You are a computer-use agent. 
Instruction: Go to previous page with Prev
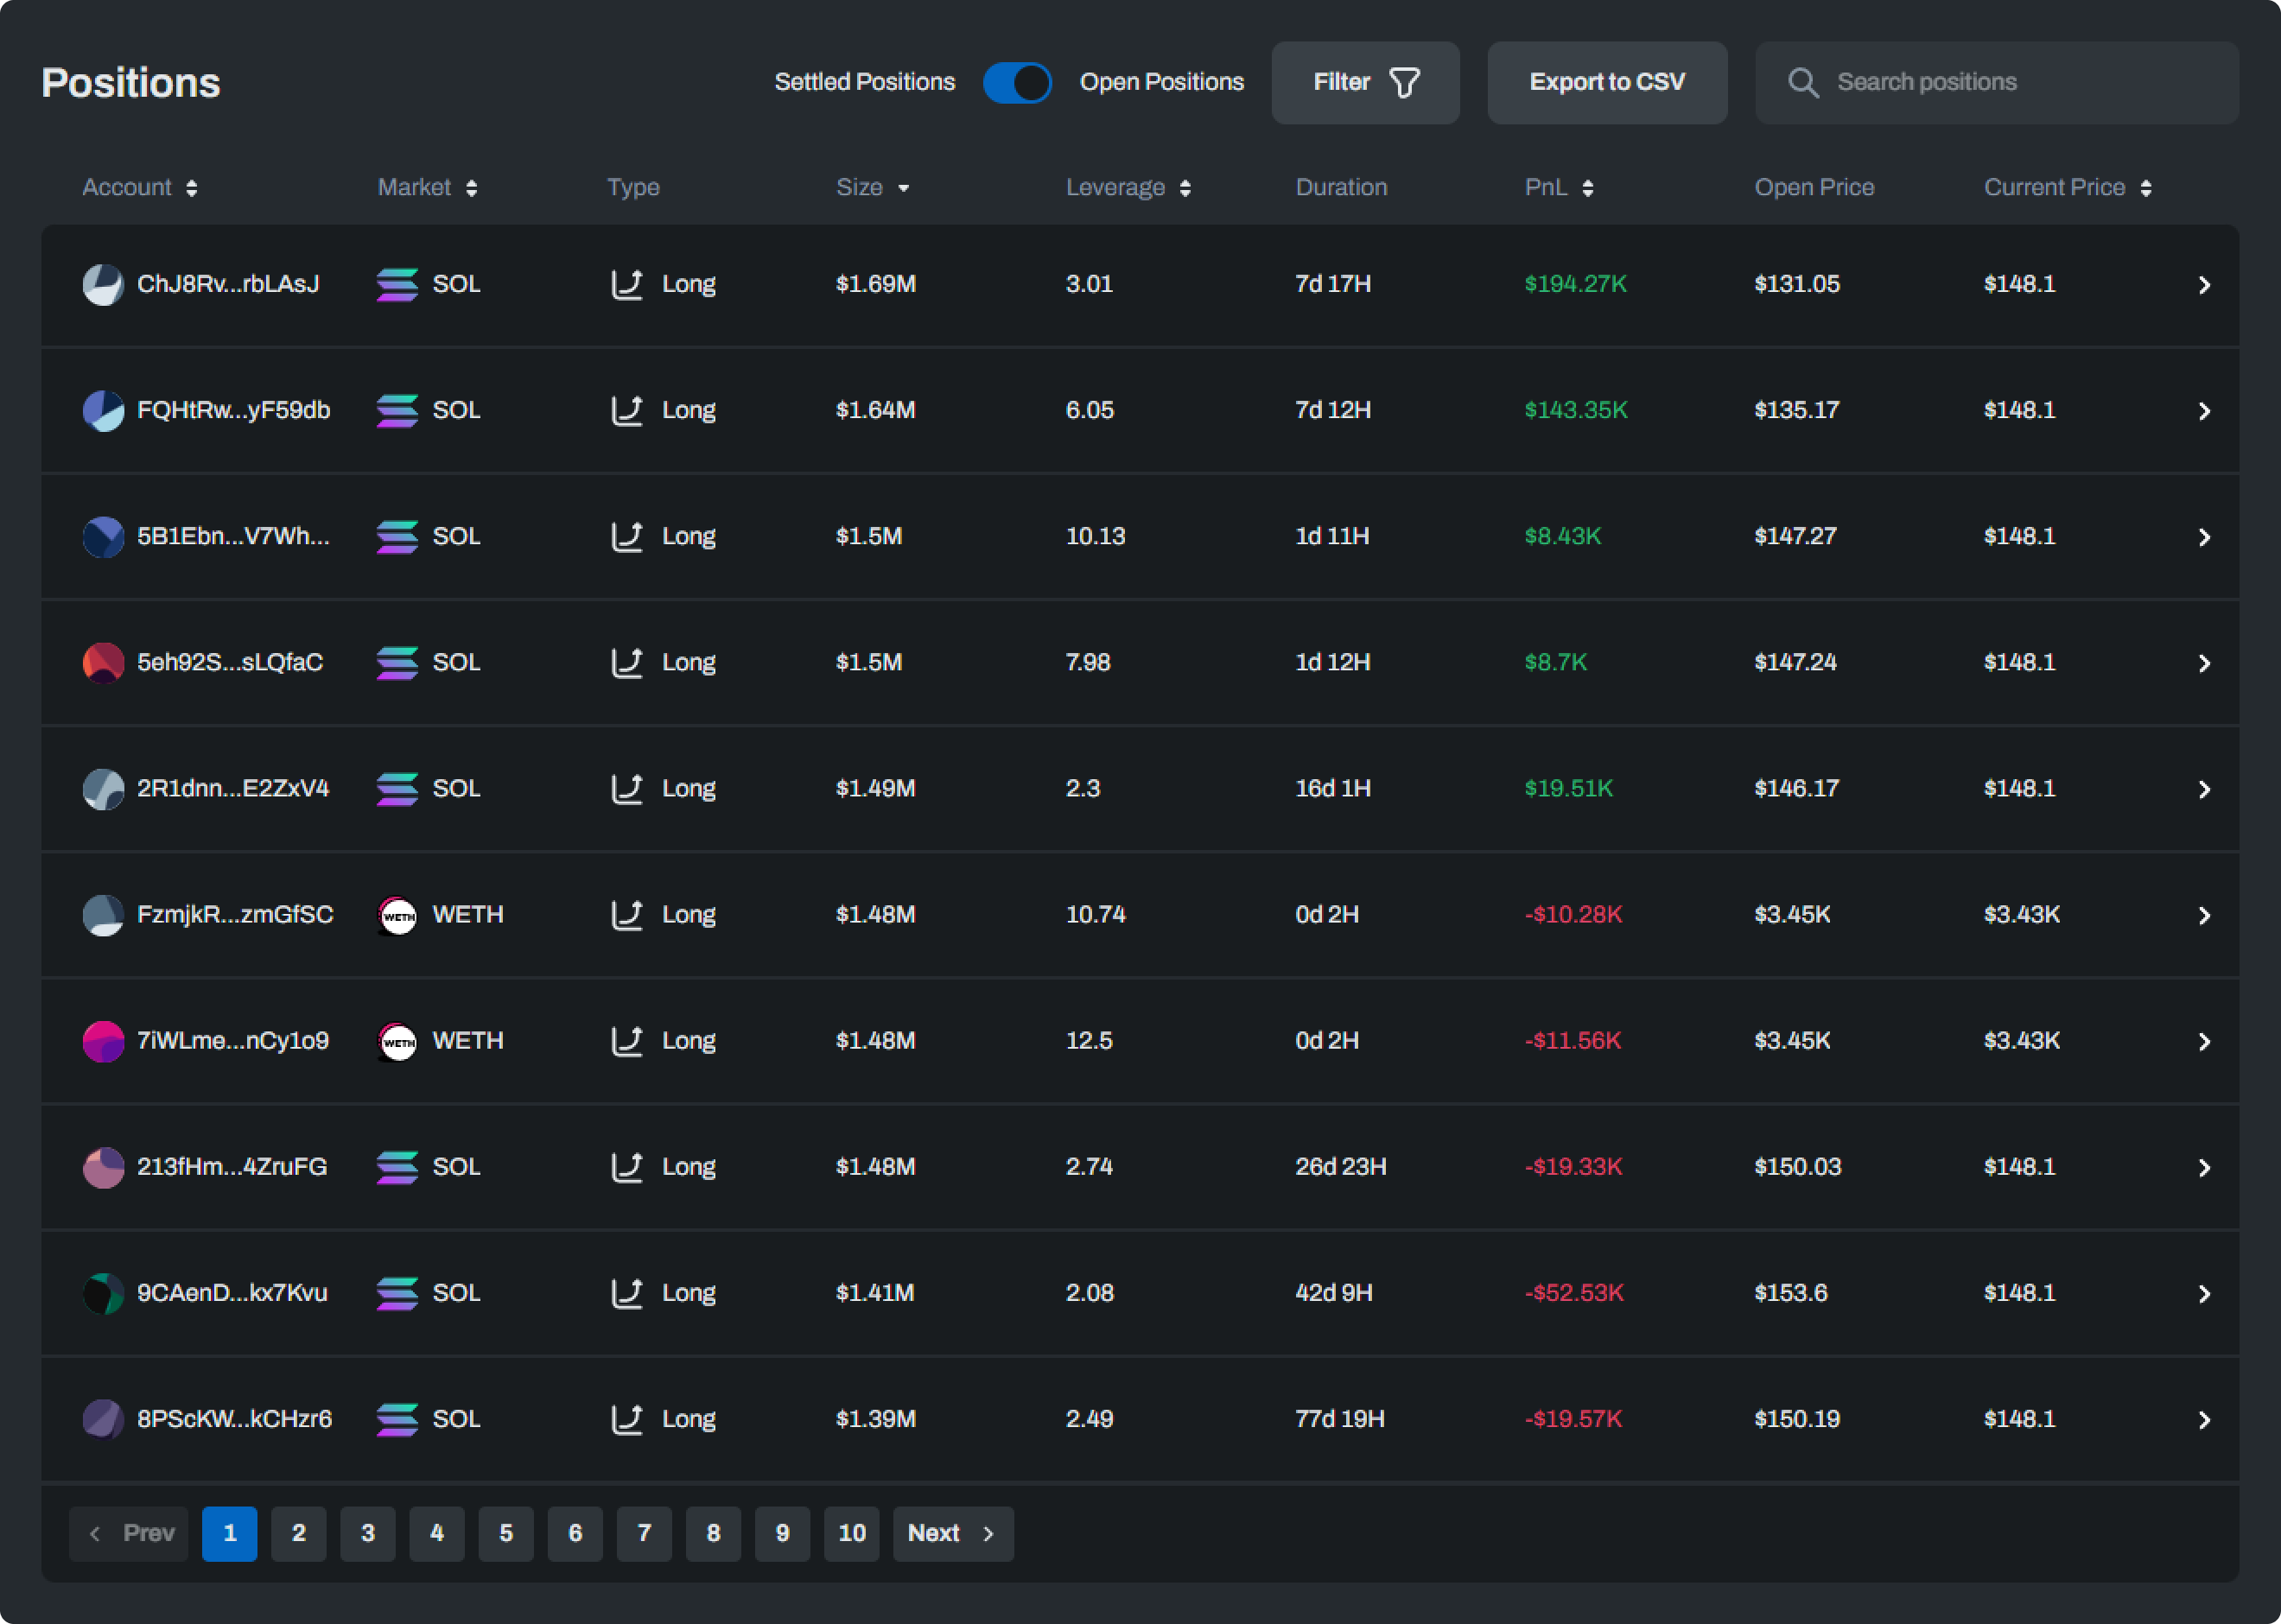point(129,1533)
